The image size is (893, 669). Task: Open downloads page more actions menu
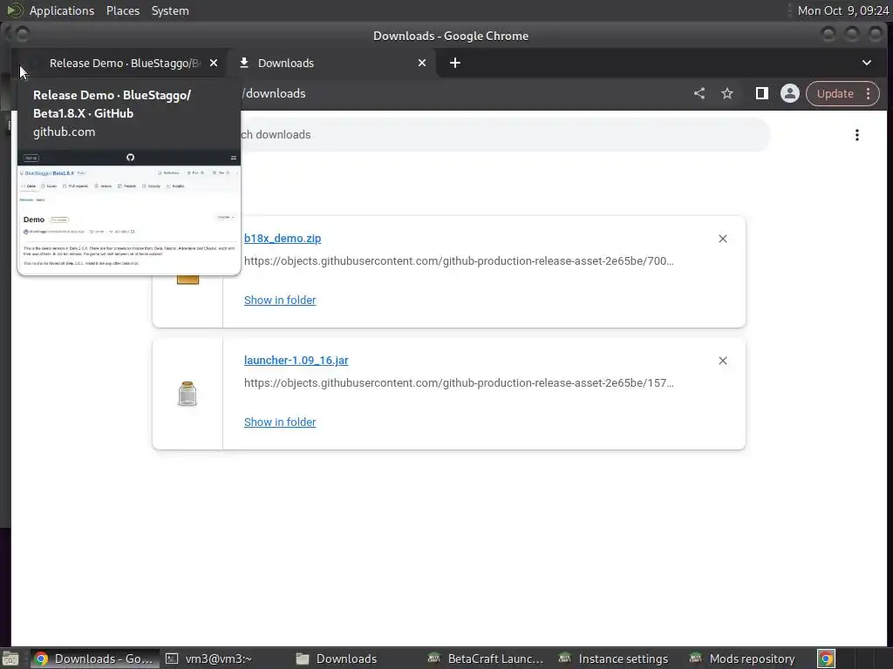pos(856,135)
